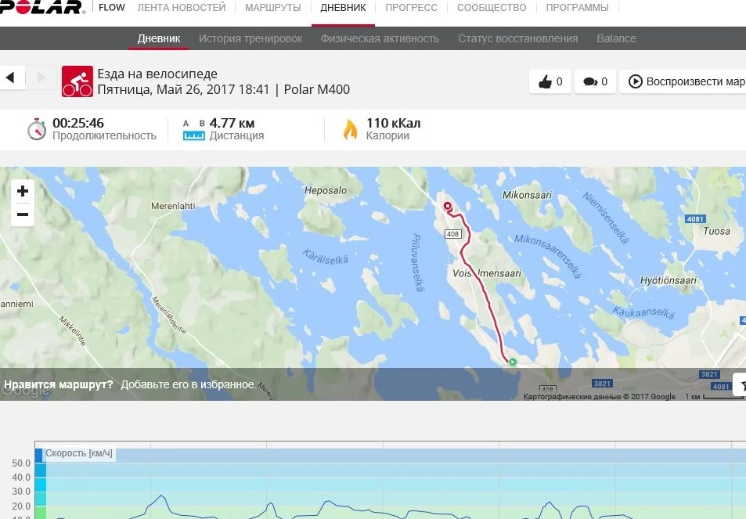Switch to История тренировок tab
746x519 pixels.
(x=250, y=38)
